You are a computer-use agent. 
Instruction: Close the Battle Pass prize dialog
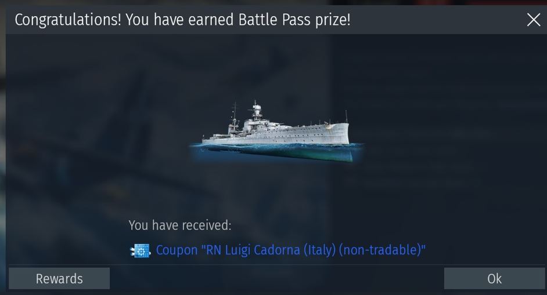coord(534,20)
